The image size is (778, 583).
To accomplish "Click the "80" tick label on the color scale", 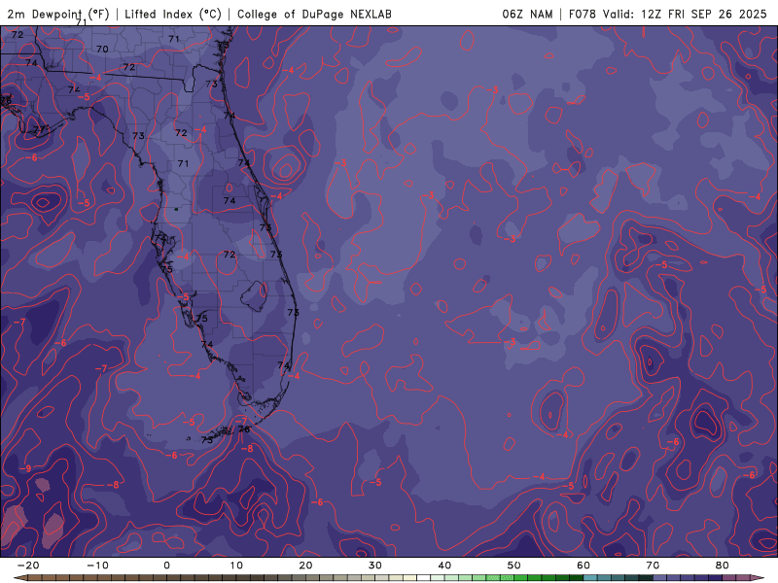I will pyautogui.click(x=723, y=566).
